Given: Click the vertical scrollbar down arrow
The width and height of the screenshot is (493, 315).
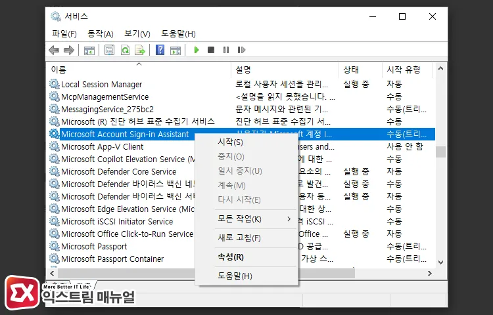Looking at the screenshot, I should coord(440,262).
